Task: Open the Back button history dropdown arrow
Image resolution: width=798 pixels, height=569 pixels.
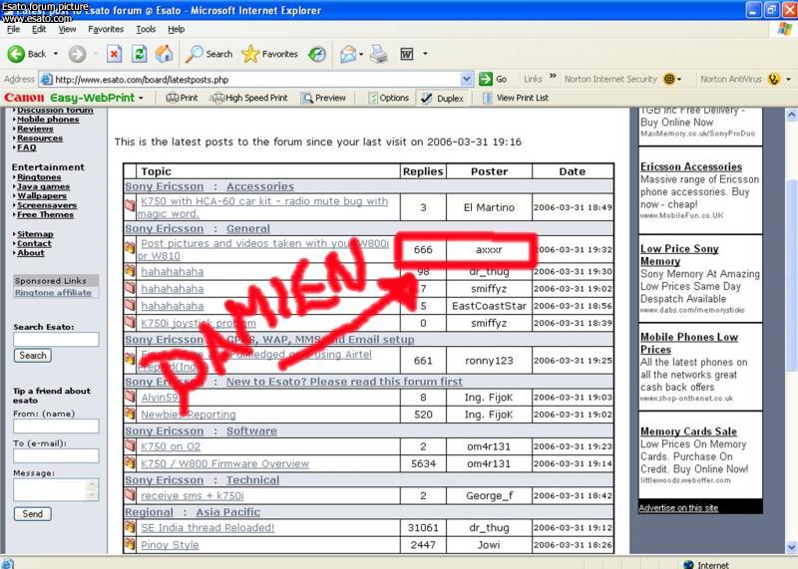Action: pos(56,54)
